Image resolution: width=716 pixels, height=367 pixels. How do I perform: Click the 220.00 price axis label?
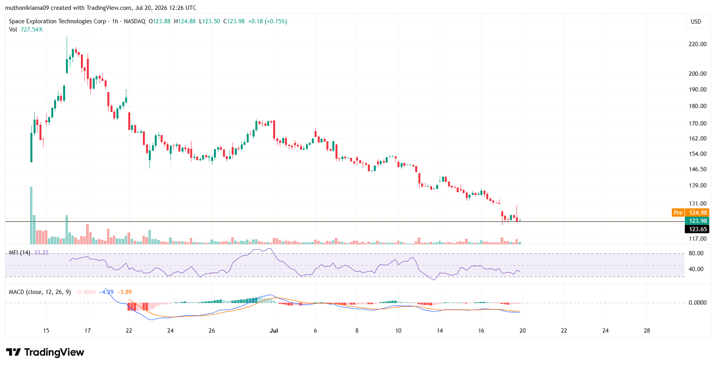[x=697, y=44]
